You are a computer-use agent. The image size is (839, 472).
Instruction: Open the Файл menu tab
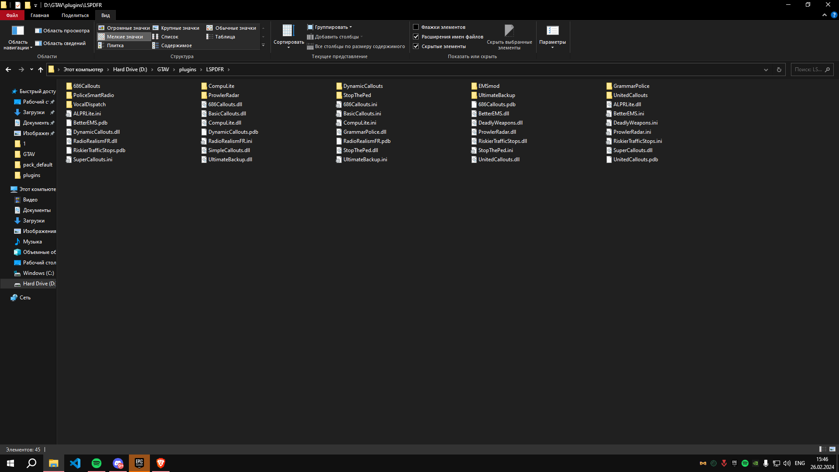(x=12, y=15)
